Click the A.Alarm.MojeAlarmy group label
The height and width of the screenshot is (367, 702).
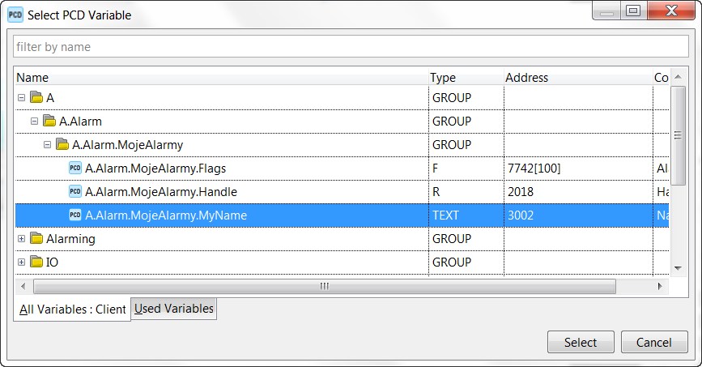click(127, 145)
